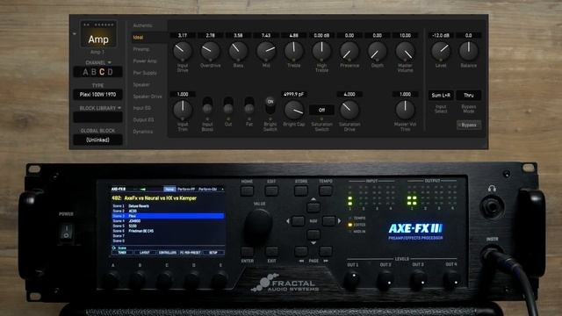Click the Overdrive knob
Screen dimensions: 562x316
[211, 51]
